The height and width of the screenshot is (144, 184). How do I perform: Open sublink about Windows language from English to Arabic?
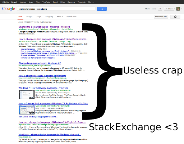tap(45, 51)
